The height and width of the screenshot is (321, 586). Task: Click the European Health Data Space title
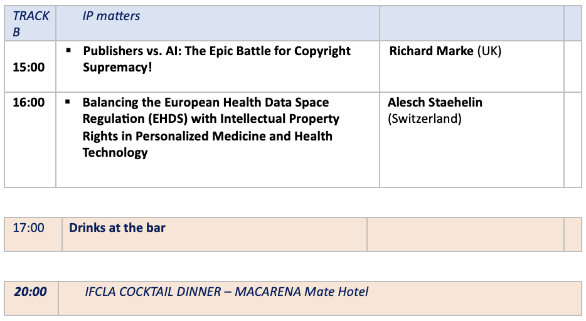(211, 127)
